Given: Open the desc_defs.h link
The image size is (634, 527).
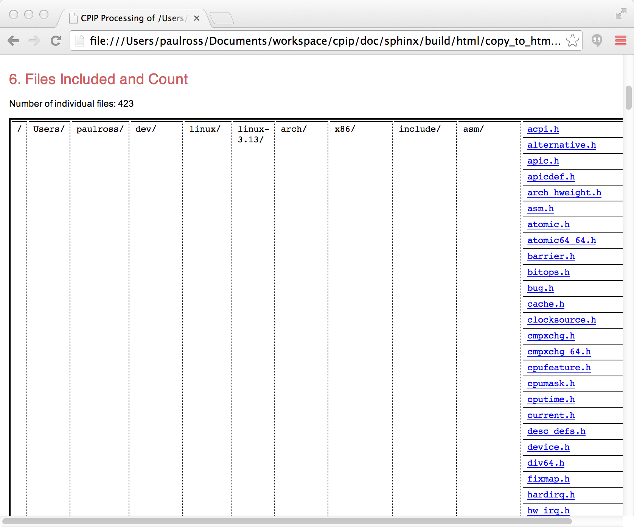Looking at the screenshot, I should point(556,431).
